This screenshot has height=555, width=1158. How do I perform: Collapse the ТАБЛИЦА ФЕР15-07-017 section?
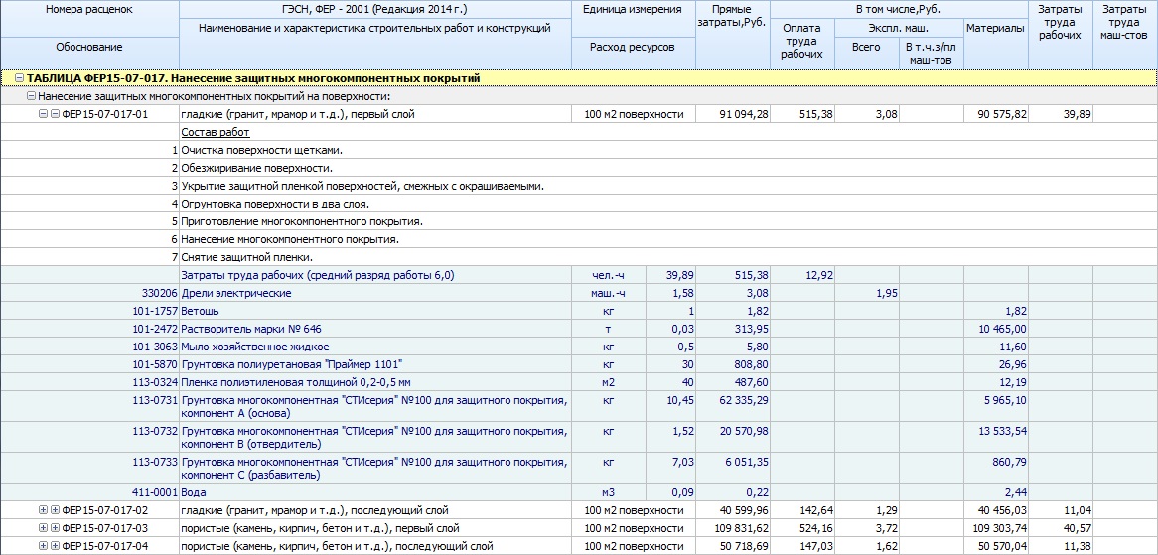[x=20, y=77]
